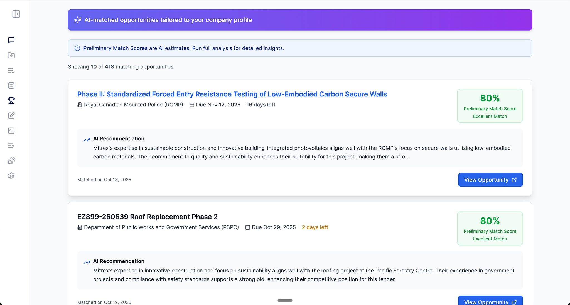
Task: Open the chat message icon in sidebar
Action: click(x=11, y=40)
